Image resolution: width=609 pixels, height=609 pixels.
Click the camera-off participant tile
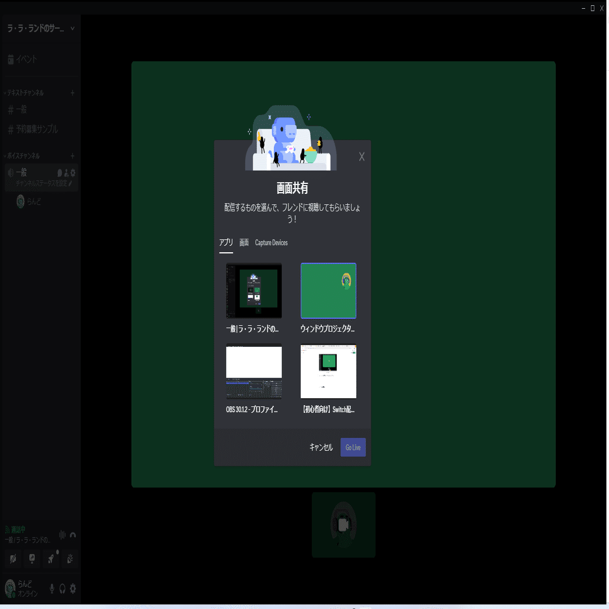pyautogui.click(x=344, y=525)
